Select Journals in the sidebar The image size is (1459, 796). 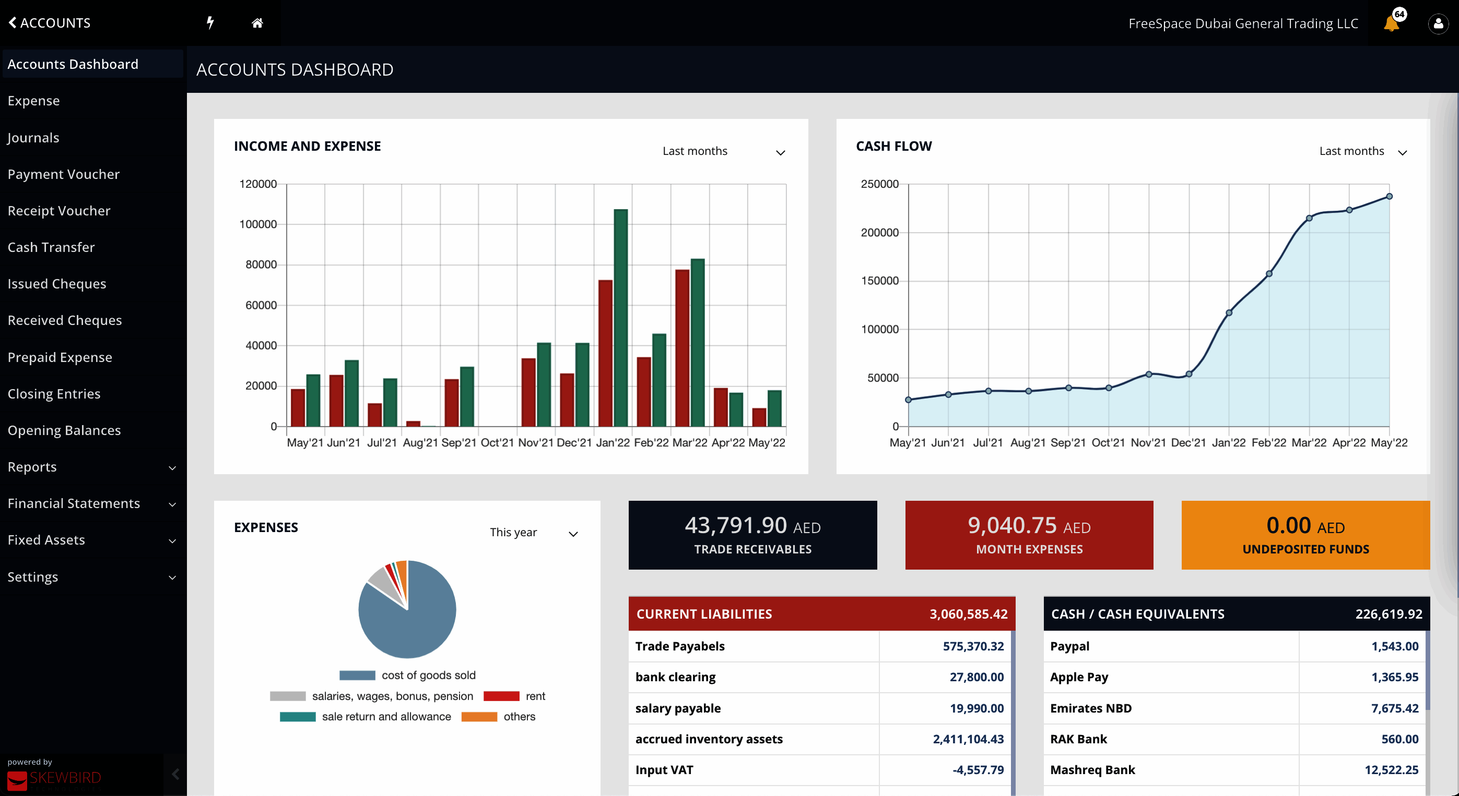(33, 138)
